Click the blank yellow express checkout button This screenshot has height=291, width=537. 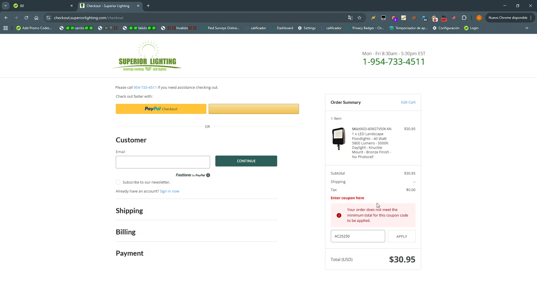254,109
